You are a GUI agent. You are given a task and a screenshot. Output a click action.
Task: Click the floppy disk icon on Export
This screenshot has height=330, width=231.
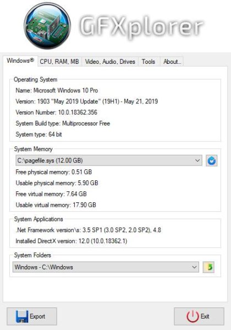[22, 316]
